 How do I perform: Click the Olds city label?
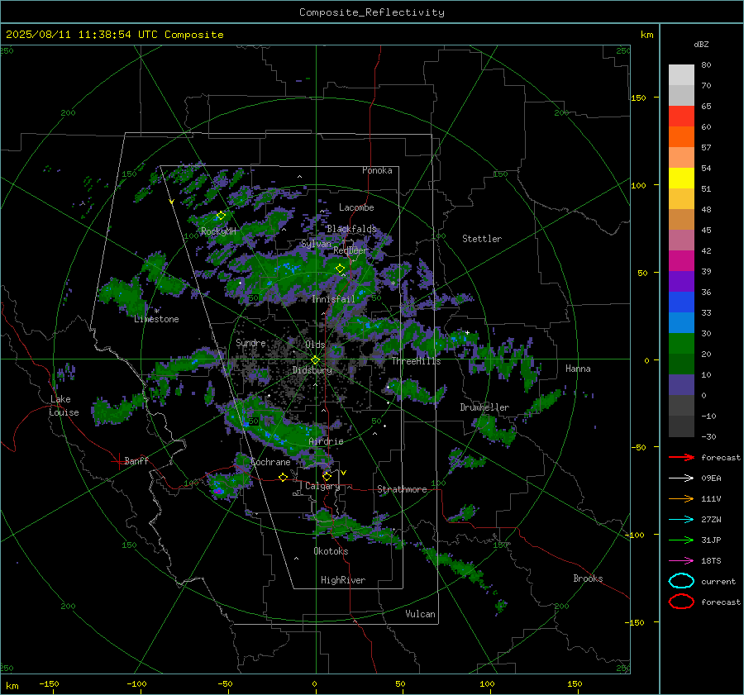pyautogui.click(x=315, y=345)
